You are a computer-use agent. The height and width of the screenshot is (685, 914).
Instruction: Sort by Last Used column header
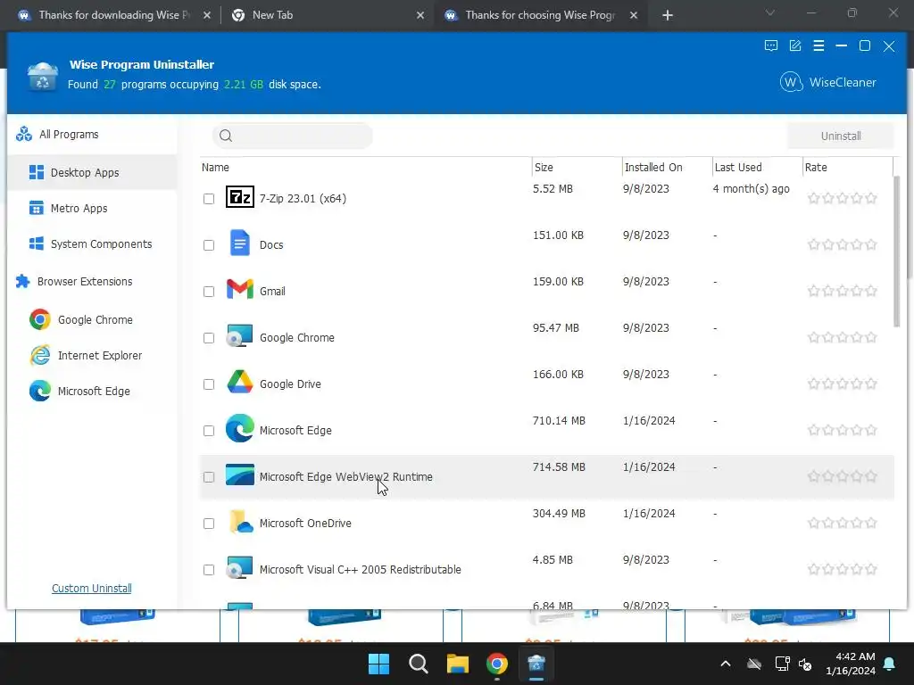click(x=757, y=167)
